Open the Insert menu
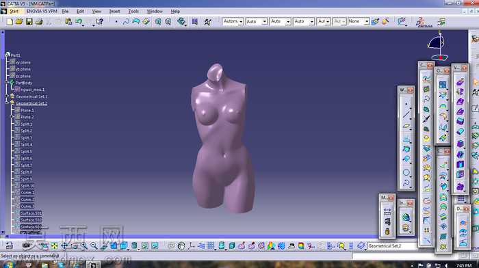This screenshot has height=268, width=479. coord(114,12)
